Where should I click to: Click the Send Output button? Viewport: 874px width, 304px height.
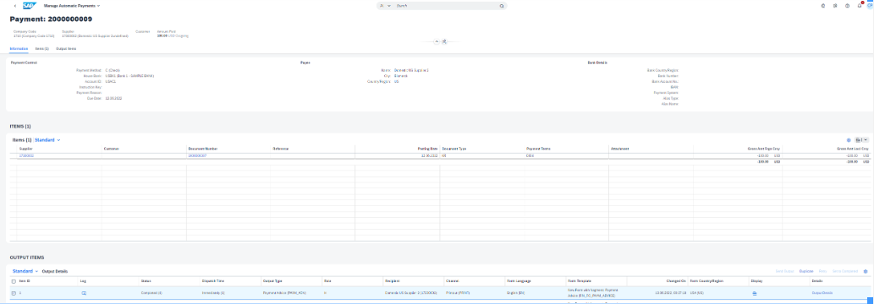pyautogui.click(x=785, y=271)
